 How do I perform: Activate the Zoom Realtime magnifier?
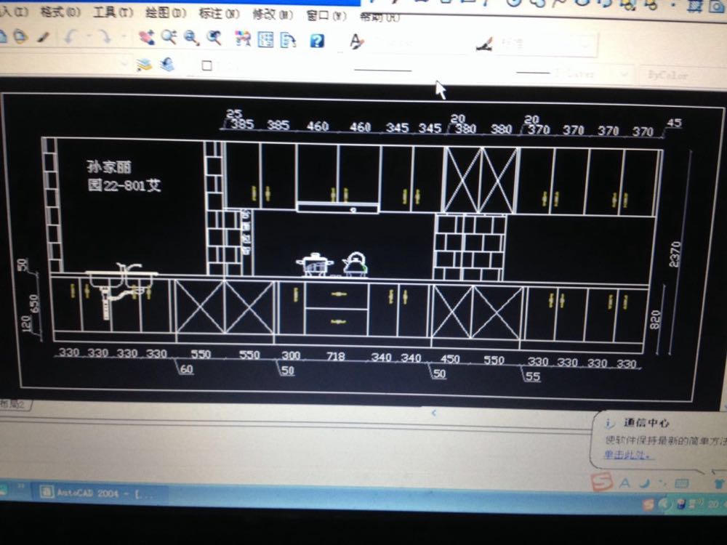pyautogui.click(x=169, y=37)
